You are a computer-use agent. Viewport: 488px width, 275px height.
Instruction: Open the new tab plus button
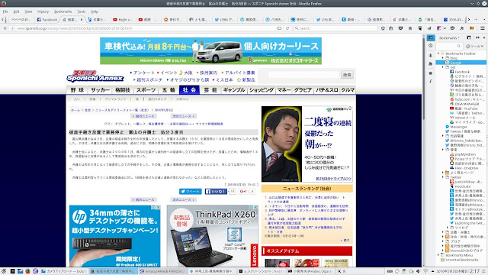[476, 19]
